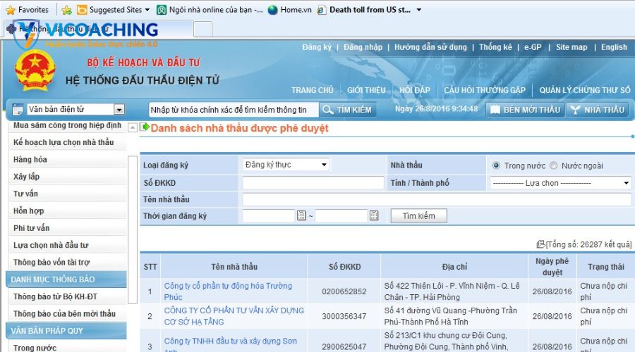Open the HỎI ĐÁP menu
This screenshot has height=352, width=635.
pos(415,90)
